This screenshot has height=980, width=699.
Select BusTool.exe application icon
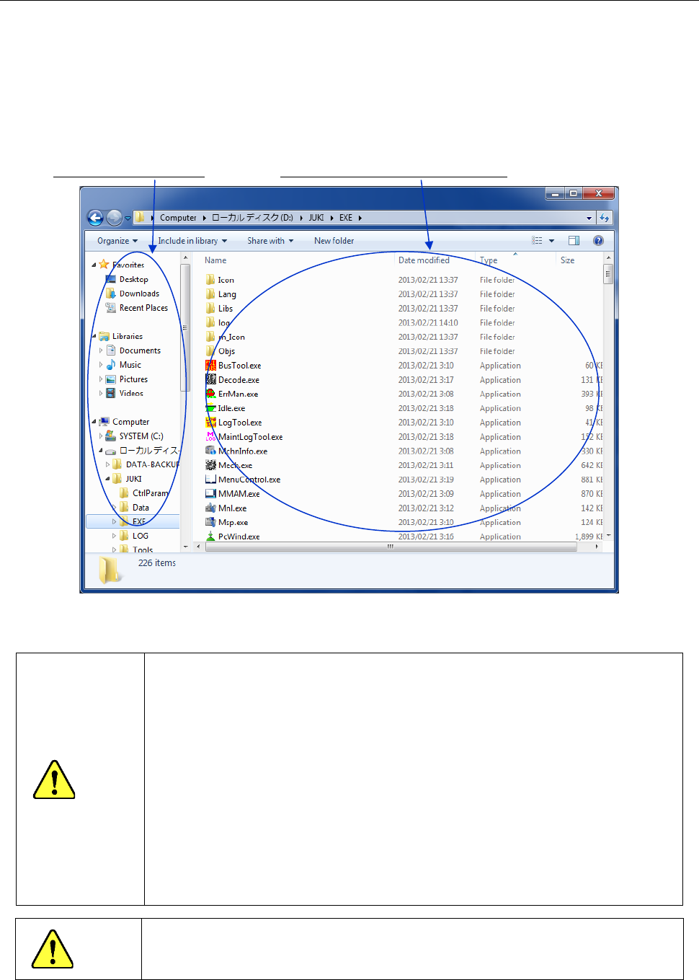(x=210, y=366)
